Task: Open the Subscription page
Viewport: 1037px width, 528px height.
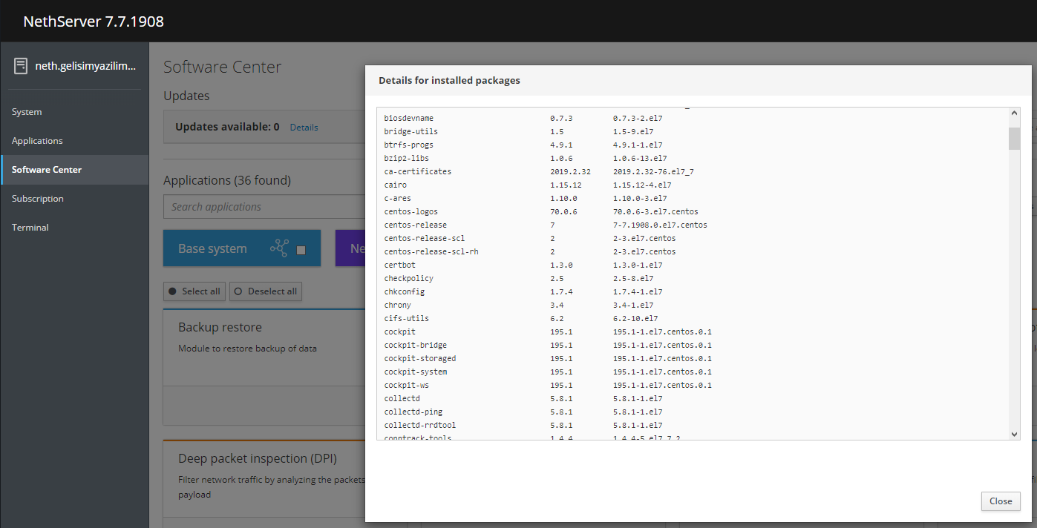Action: pyautogui.click(x=38, y=199)
